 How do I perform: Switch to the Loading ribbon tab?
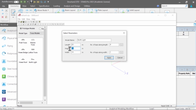(x=56, y=6)
